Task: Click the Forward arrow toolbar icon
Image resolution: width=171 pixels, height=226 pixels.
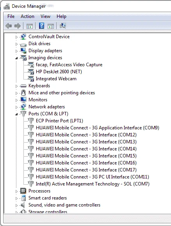Action: (18, 26)
